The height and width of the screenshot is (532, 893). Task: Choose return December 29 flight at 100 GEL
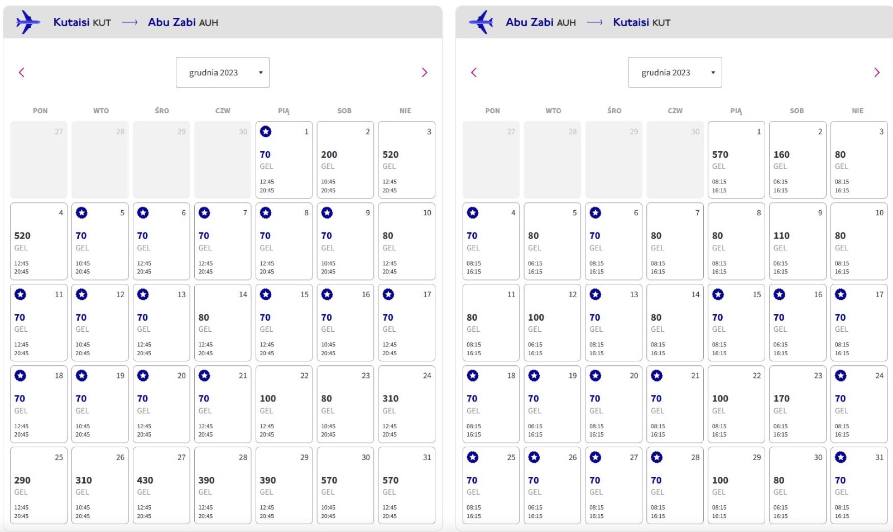(x=736, y=486)
